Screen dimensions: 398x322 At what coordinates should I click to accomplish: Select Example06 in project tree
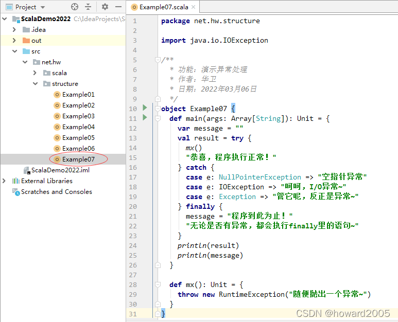pos(78,148)
